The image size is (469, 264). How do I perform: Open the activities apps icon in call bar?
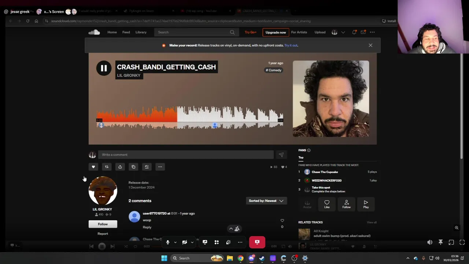coord(217,242)
